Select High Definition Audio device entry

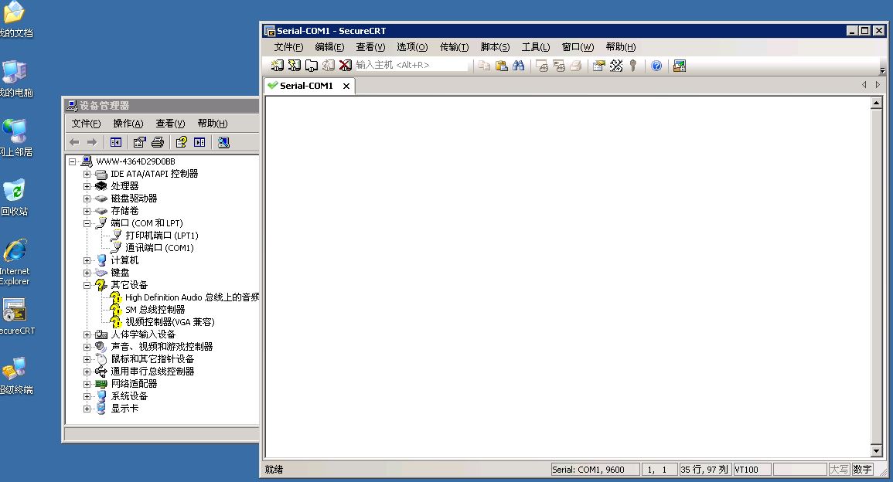tap(192, 297)
